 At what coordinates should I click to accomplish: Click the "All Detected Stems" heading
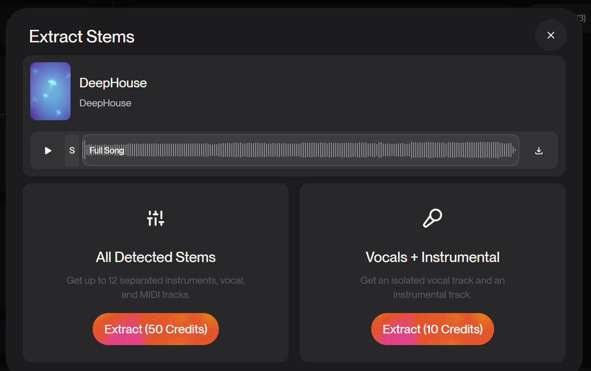(156, 257)
